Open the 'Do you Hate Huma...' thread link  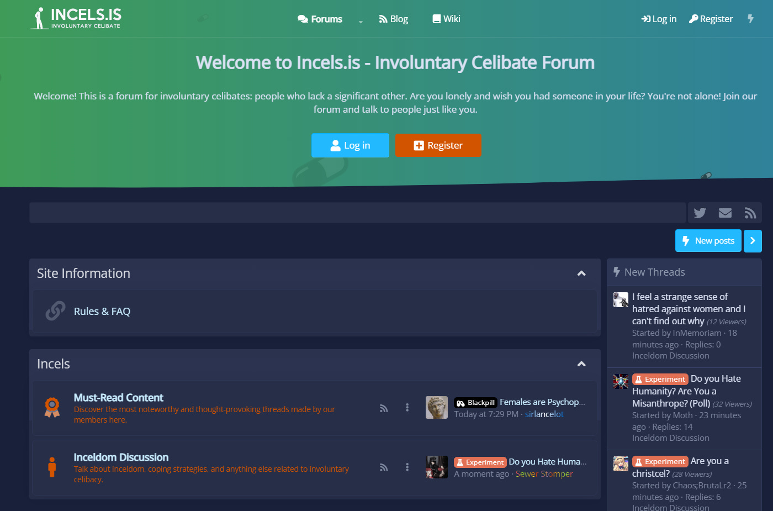pos(548,462)
